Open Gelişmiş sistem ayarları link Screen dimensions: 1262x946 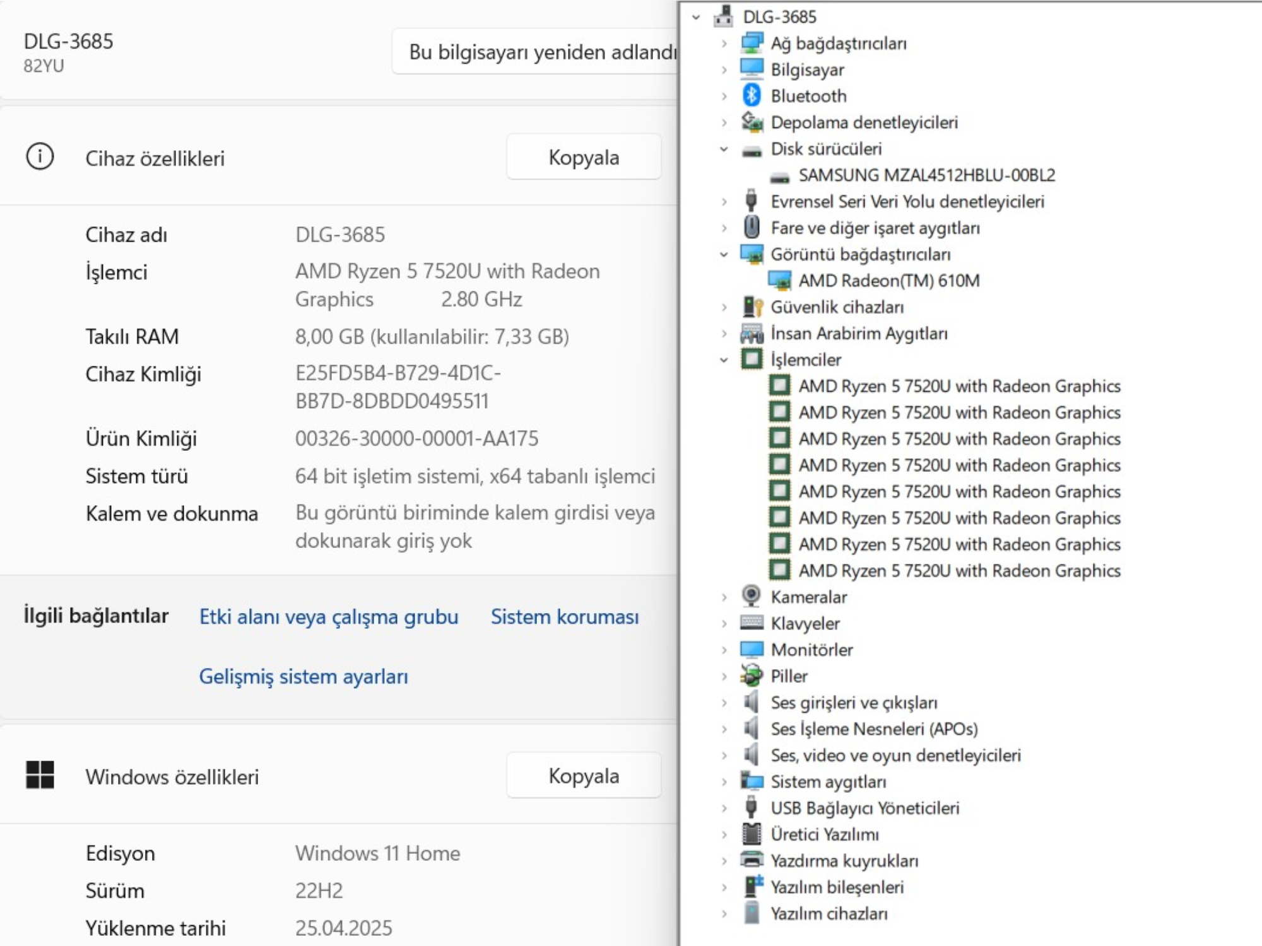pyautogui.click(x=304, y=676)
